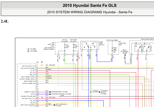Select the "UD_VFS" pin label

pos(33,101)
